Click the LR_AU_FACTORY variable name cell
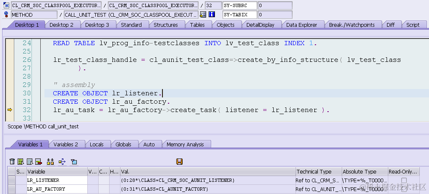The height and width of the screenshot is (194, 429). [x=57, y=189]
